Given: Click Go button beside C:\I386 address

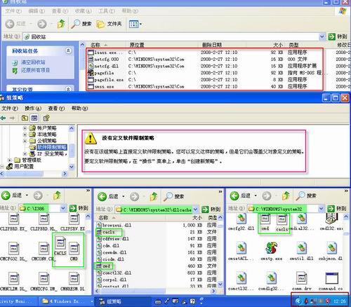Looking at the screenshot, I should (x=79, y=208).
